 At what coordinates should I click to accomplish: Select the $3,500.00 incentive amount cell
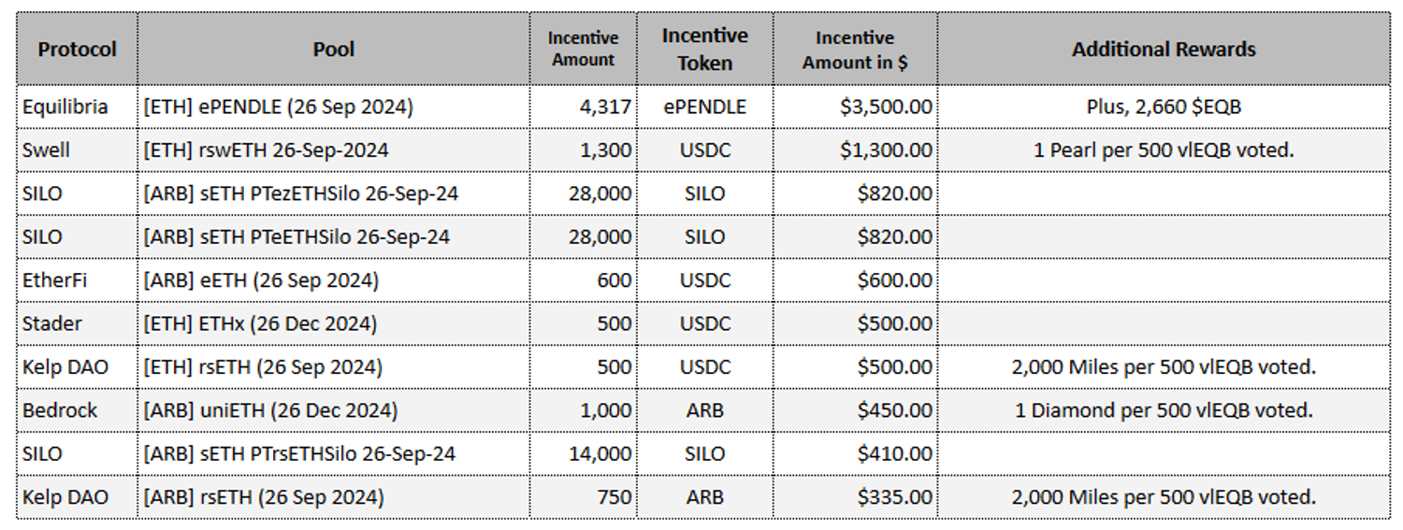(x=885, y=107)
